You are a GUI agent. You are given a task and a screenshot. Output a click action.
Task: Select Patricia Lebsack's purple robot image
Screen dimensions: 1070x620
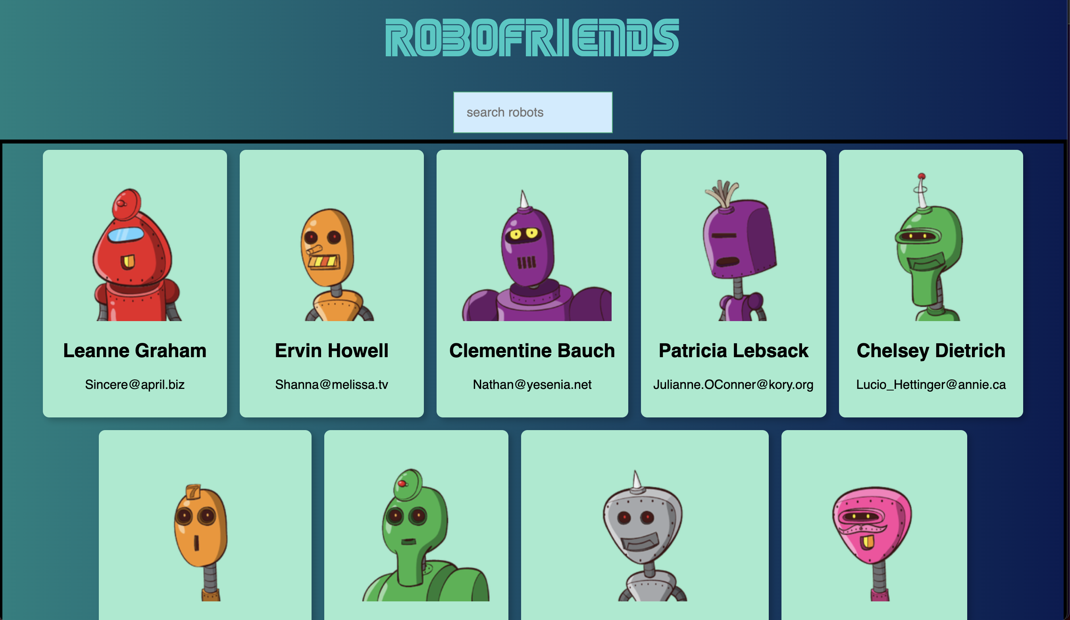741,250
